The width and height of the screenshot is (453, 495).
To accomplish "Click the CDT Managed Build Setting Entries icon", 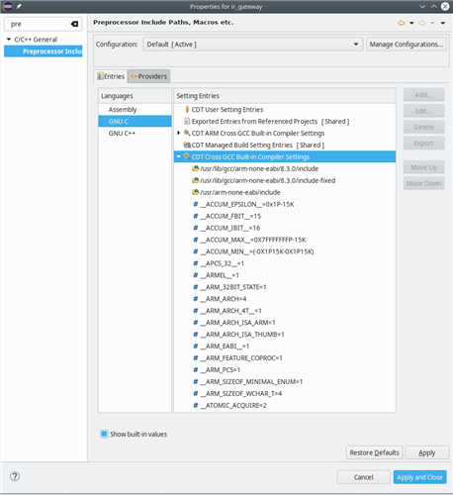I will 187,145.
